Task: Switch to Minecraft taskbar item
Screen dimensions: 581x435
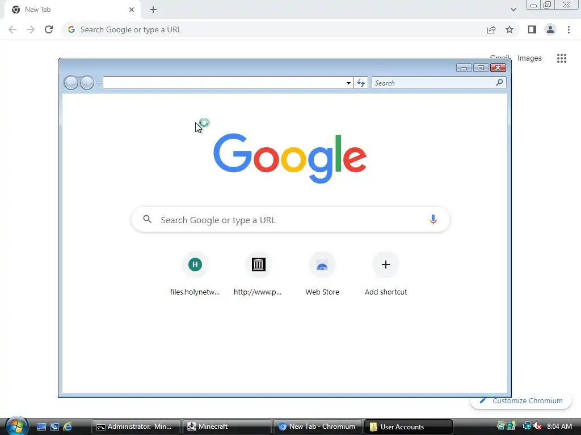Action: 226,427
